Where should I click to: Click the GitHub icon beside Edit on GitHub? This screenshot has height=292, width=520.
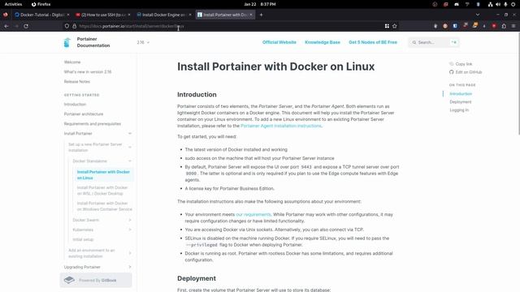(452, 72)
